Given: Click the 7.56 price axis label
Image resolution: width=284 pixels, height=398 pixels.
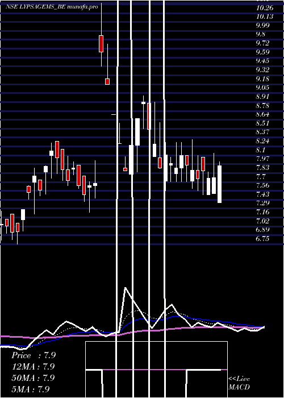Looking at the screenshot, I should point(262,185).
